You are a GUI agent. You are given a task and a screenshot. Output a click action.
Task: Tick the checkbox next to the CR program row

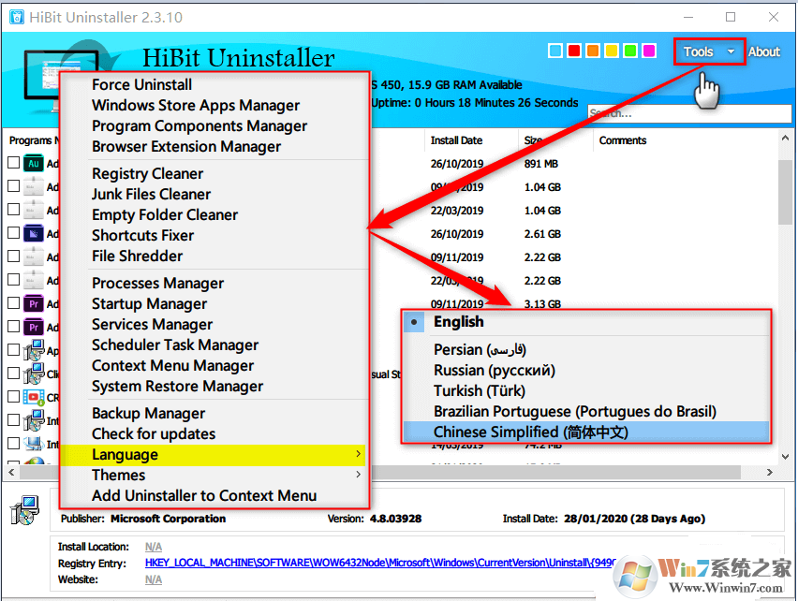pos(14,397)
